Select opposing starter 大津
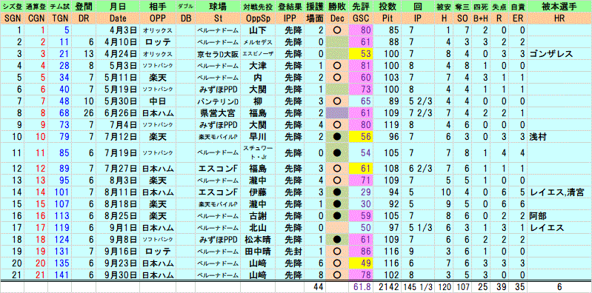The image size is (592, 293). (257, 65)
